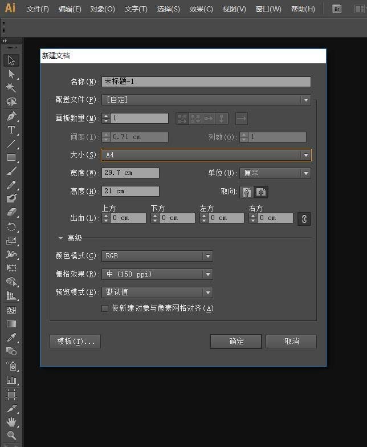This screenshot has height=447, width=367.
Task: Select the Eyedropper tool
Action: [11, 338]
